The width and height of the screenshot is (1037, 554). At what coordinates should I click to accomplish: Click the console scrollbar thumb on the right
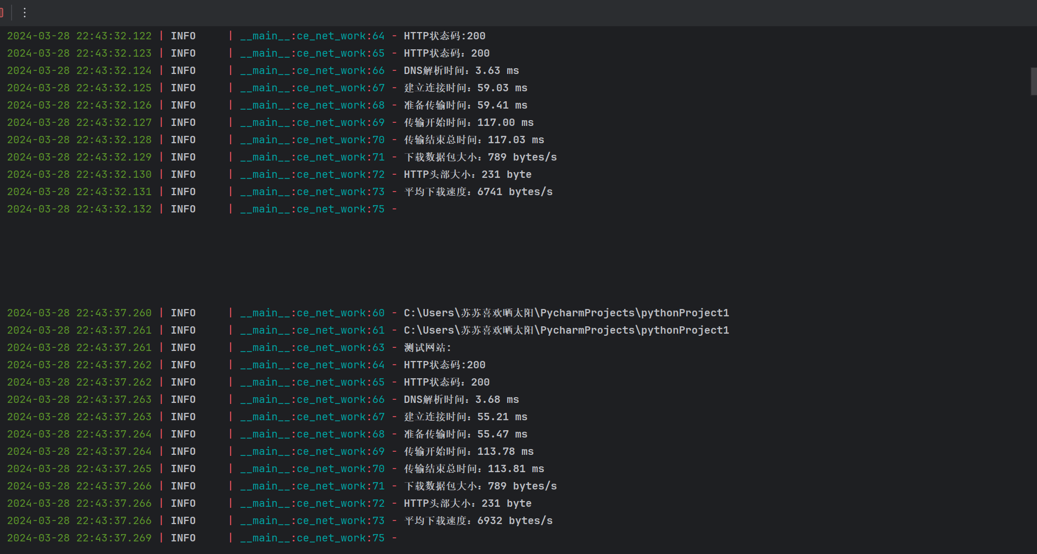pyautogui.click(x=1033, y=81)
